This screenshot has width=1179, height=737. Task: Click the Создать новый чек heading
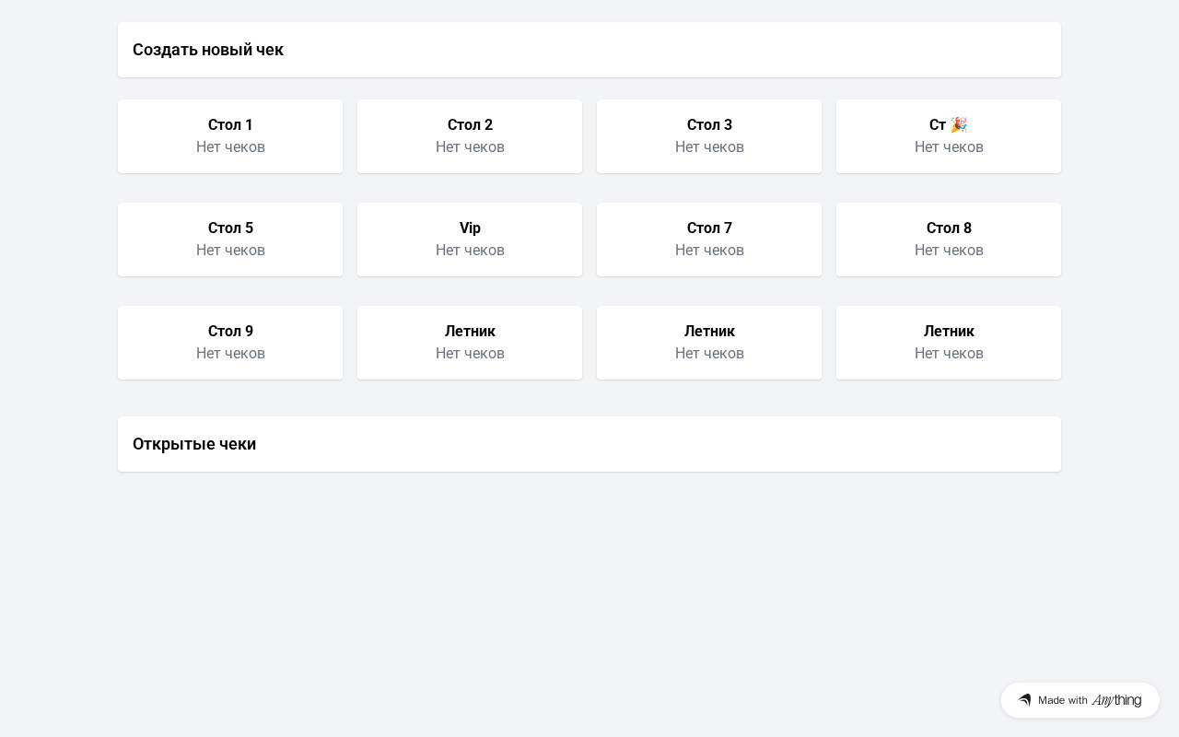(208, 50)
